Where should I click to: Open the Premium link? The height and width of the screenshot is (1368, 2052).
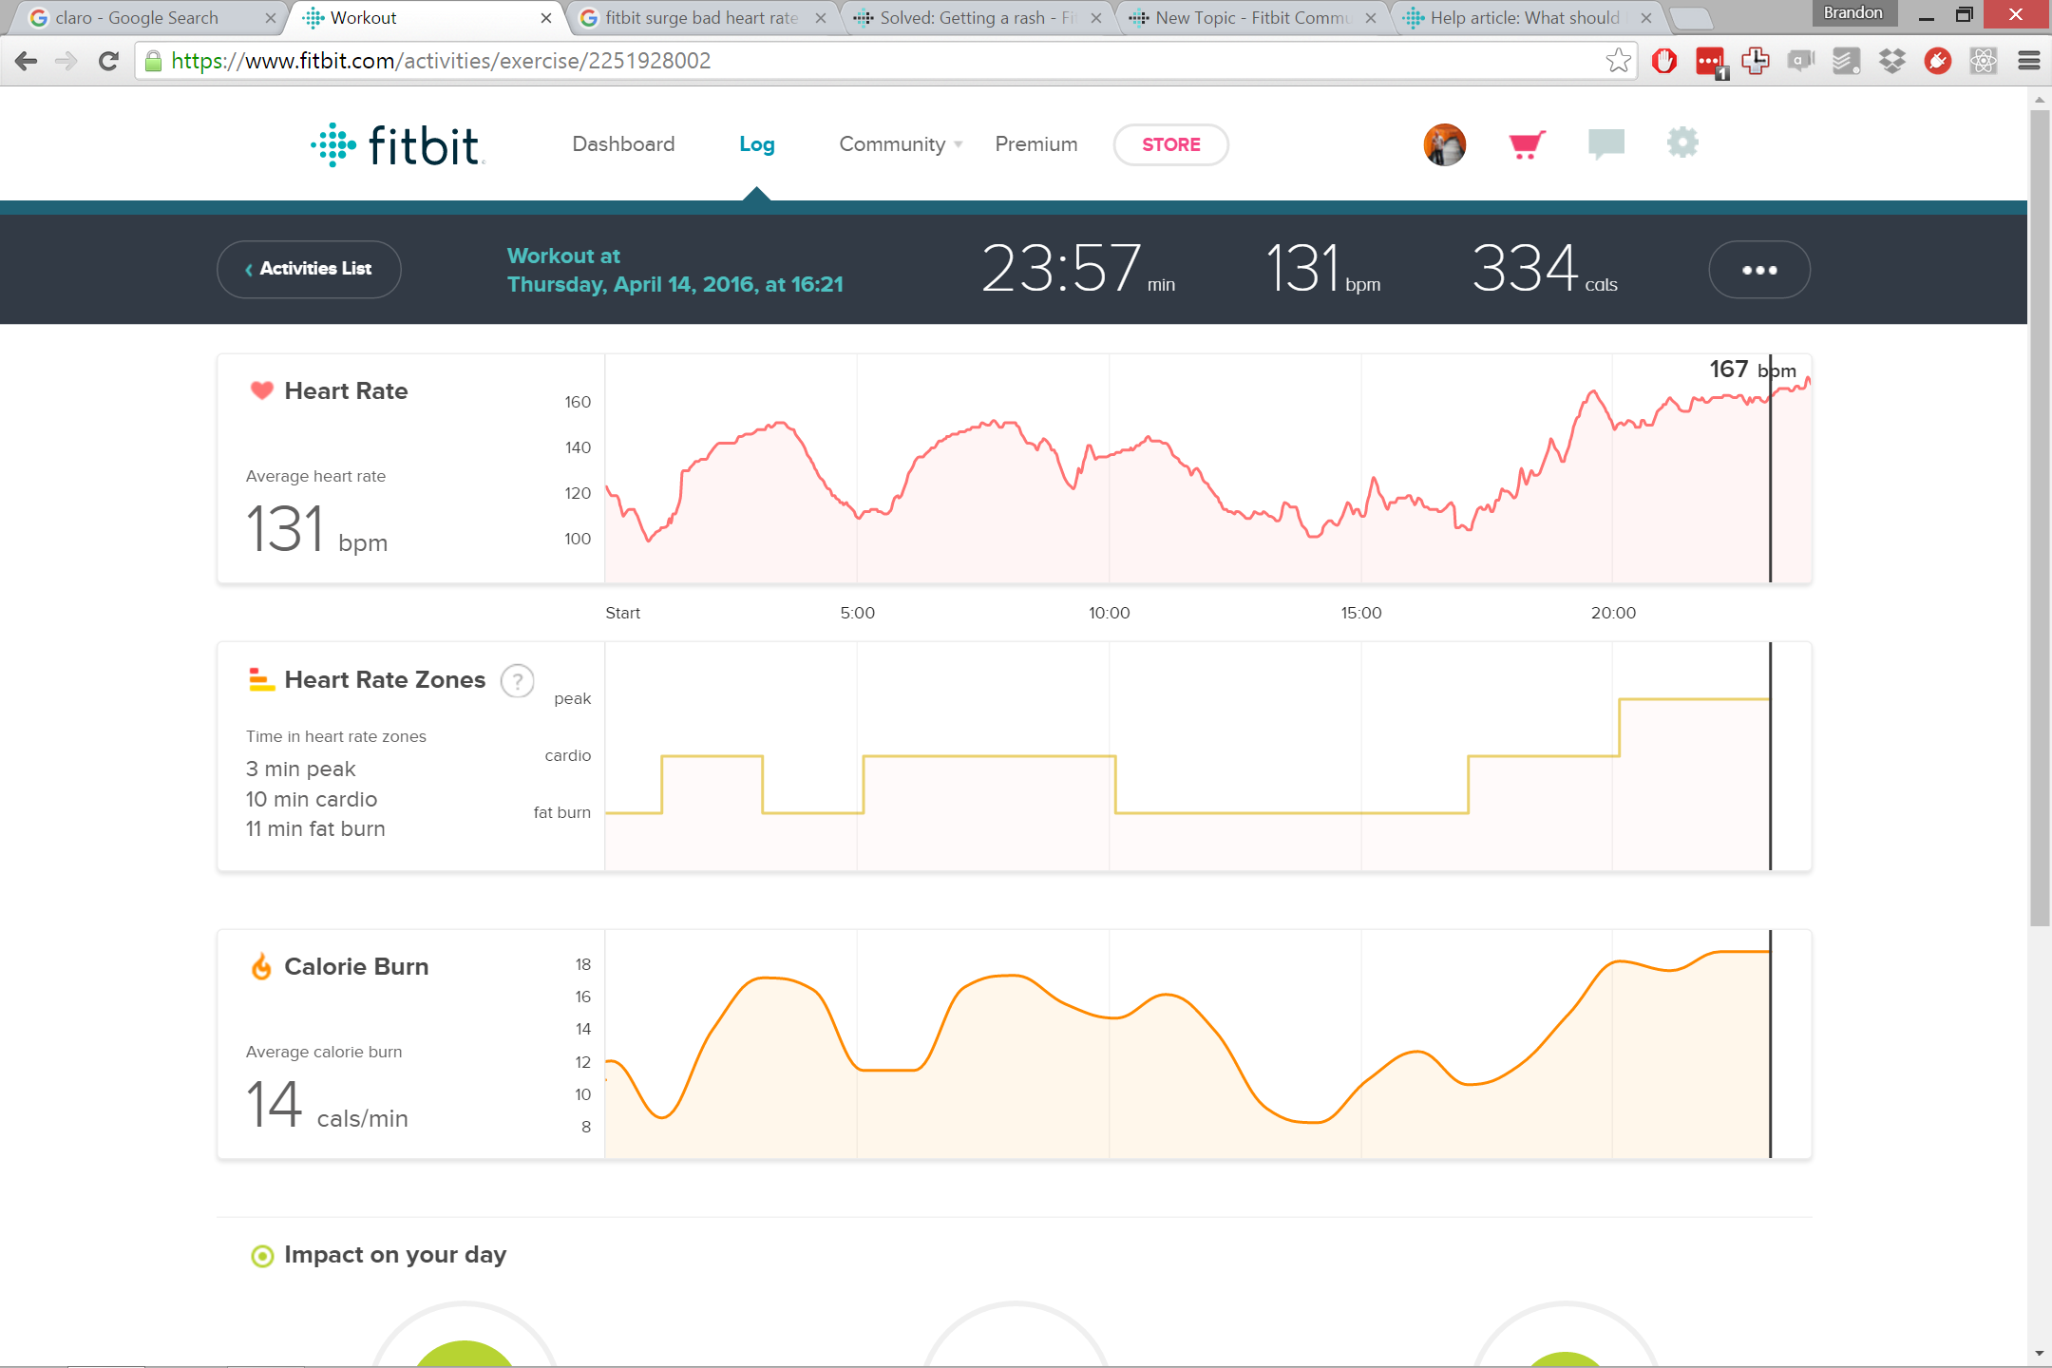[x=1035, y=144]
